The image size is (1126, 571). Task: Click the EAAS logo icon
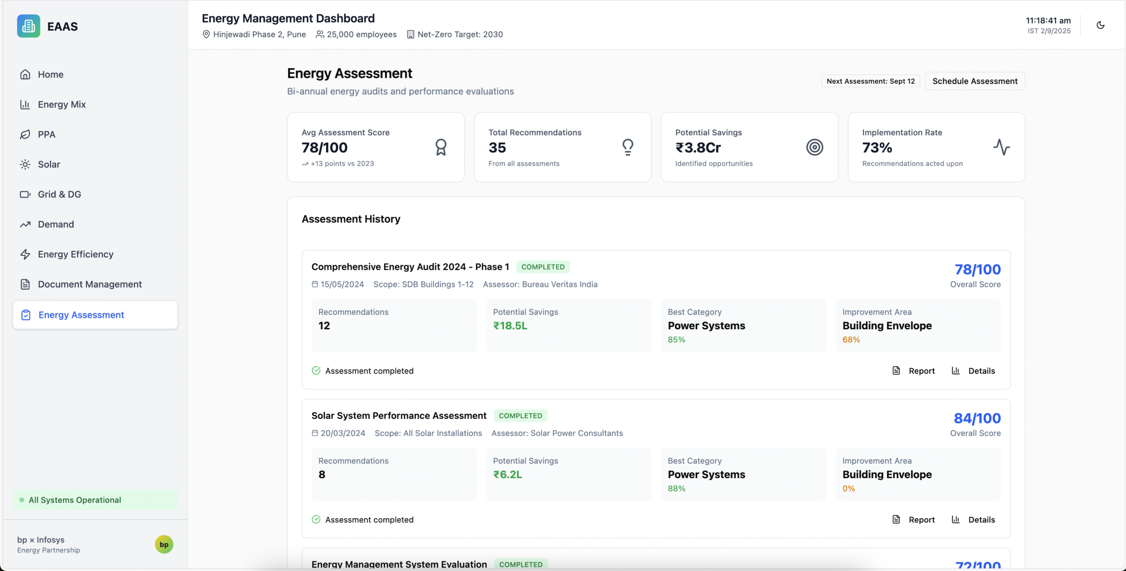click(x=29, y=26)
